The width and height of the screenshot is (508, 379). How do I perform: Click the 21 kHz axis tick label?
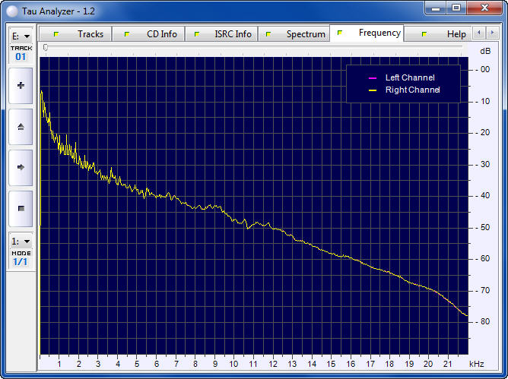tap(447, 364)
